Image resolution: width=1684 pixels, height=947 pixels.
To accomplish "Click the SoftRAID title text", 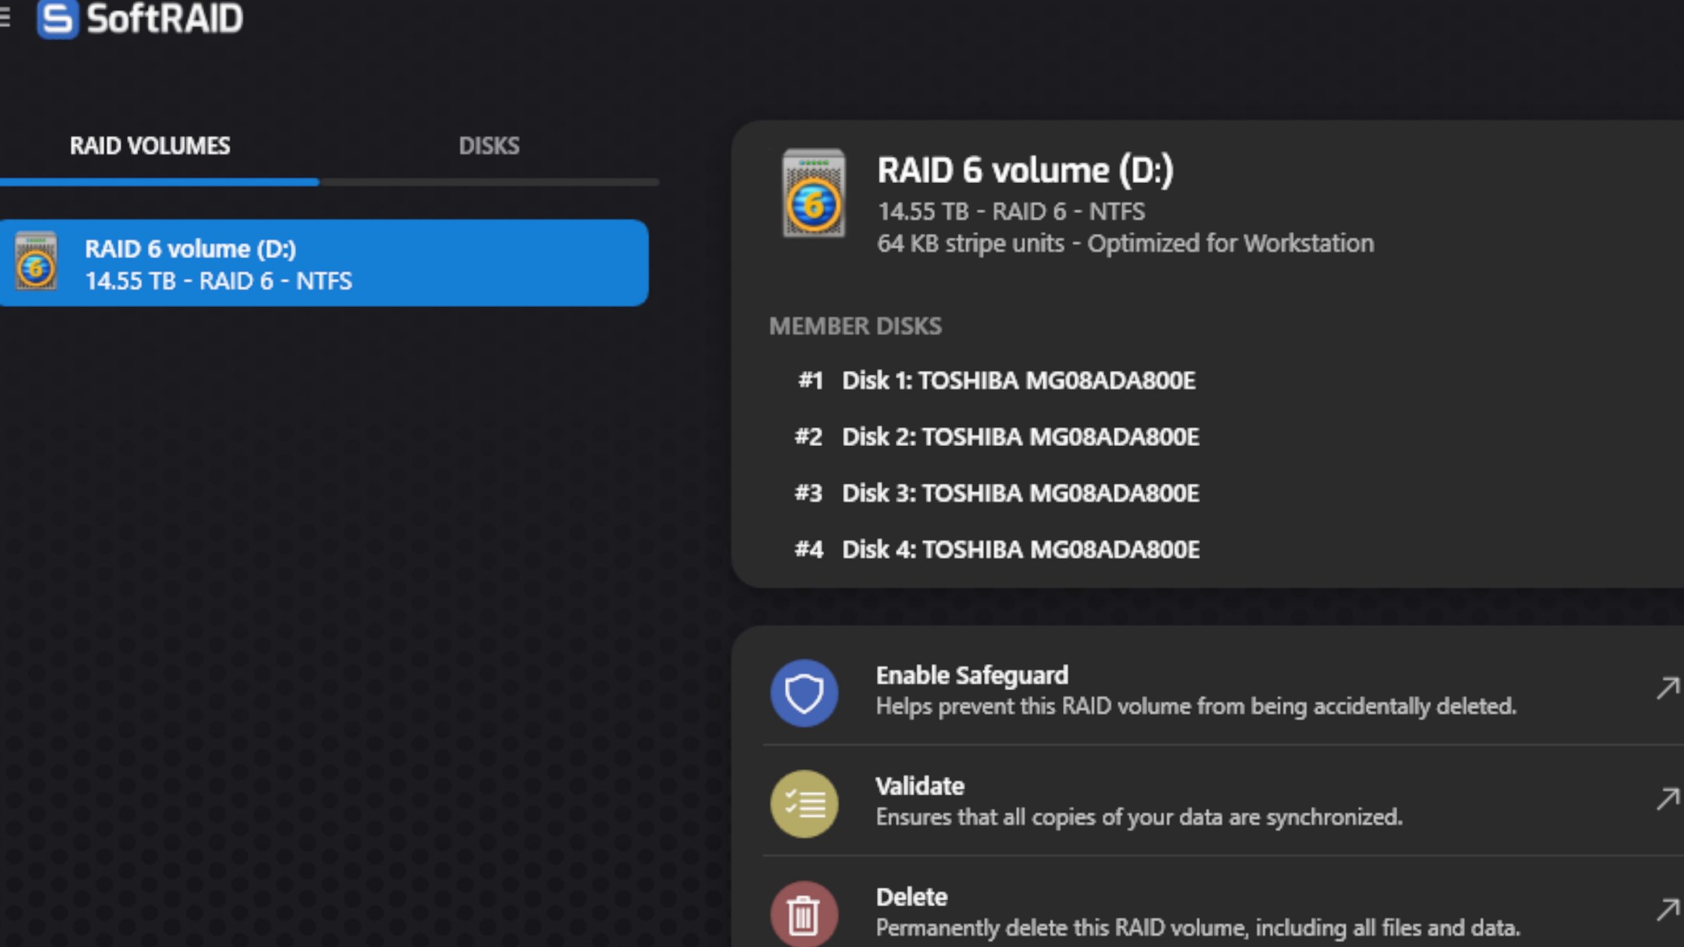I will pyautogui.click(x=164, y=18).
